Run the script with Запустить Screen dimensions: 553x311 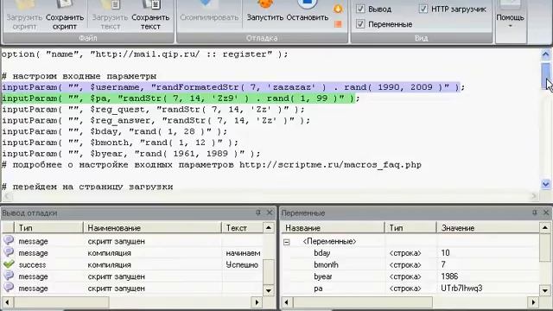(265, 12)
